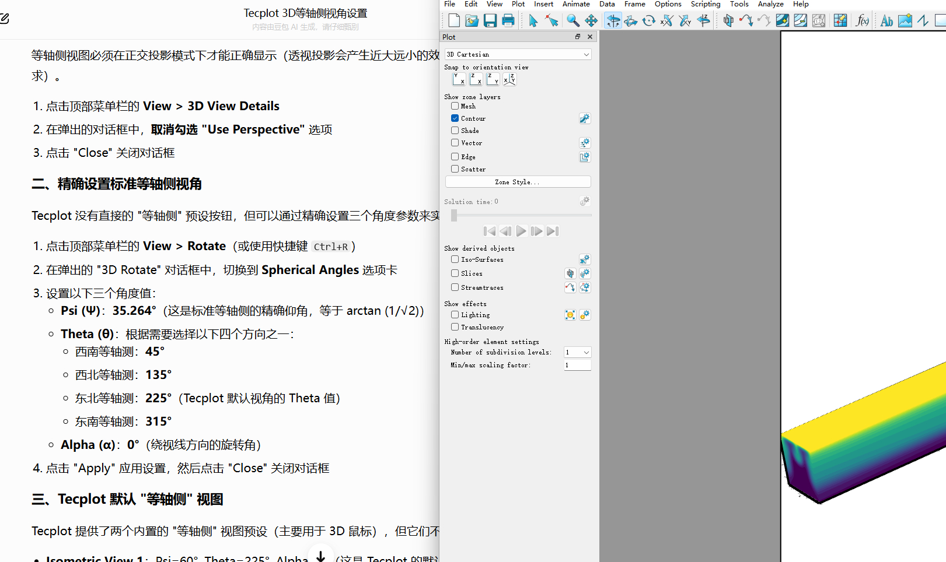Select the Insert Image tool

905,21
